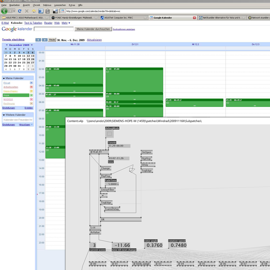
Task: Collapse the Meine Kalender section
Action: pos(4,78)
